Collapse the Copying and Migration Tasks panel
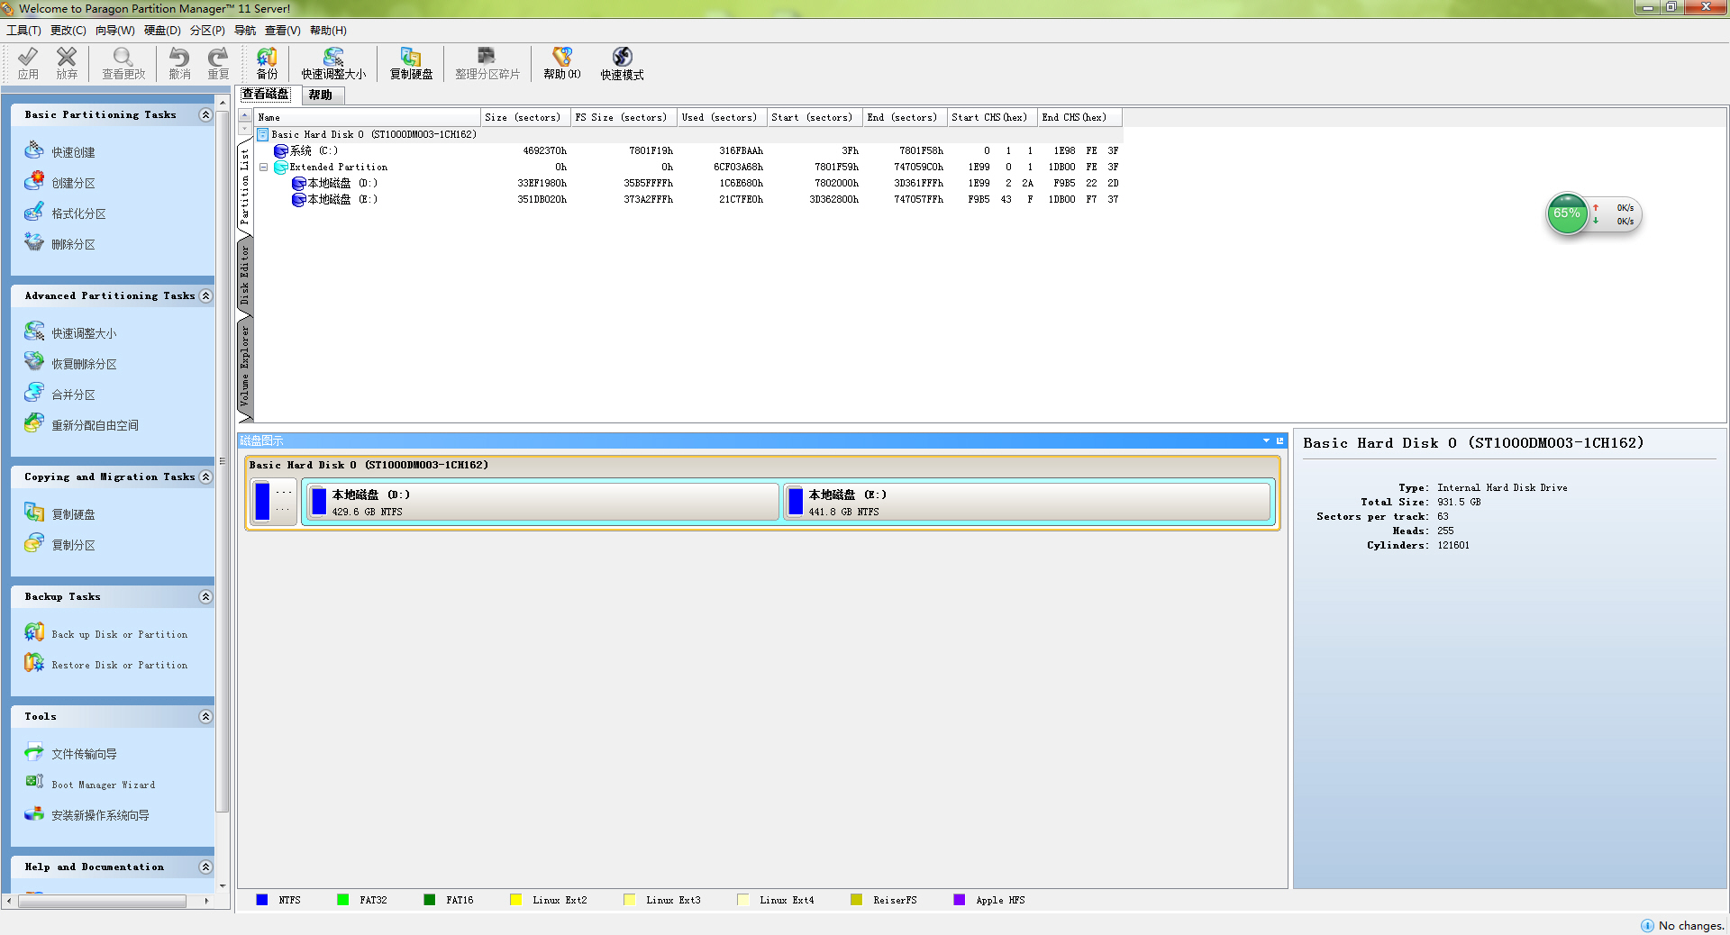1730x935 pixels. coord(205,477)
